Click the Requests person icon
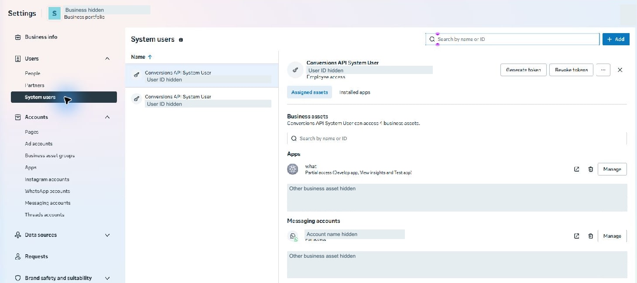 [x=18, y=256]
